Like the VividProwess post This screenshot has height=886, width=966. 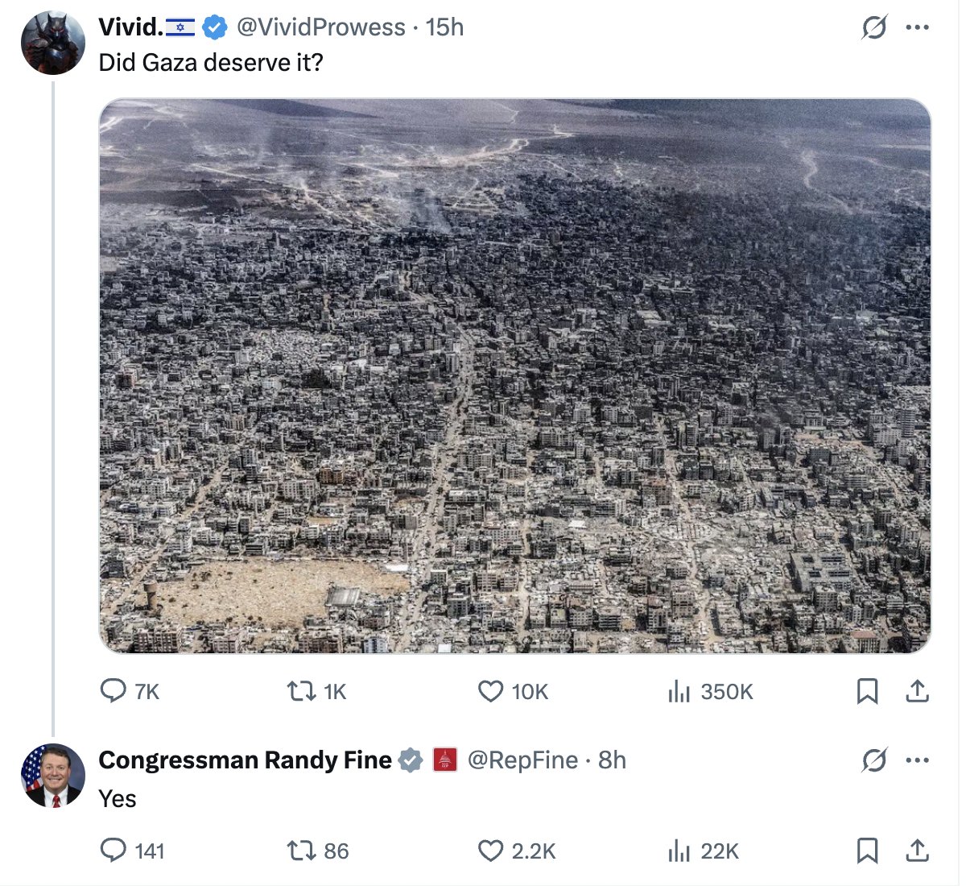tap(490, 691)
